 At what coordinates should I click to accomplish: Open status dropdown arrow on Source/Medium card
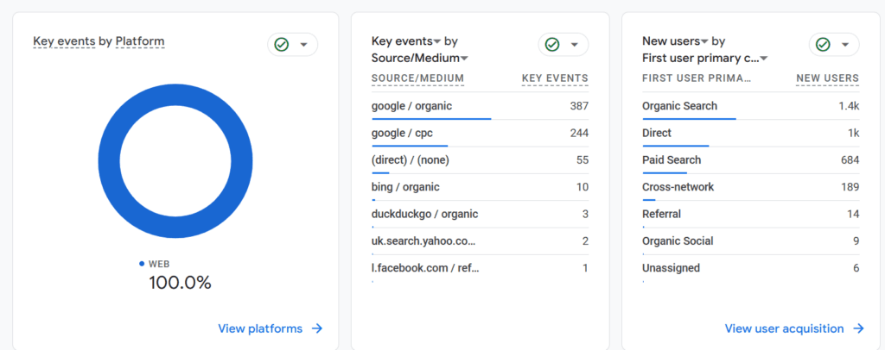click(575, 45)
